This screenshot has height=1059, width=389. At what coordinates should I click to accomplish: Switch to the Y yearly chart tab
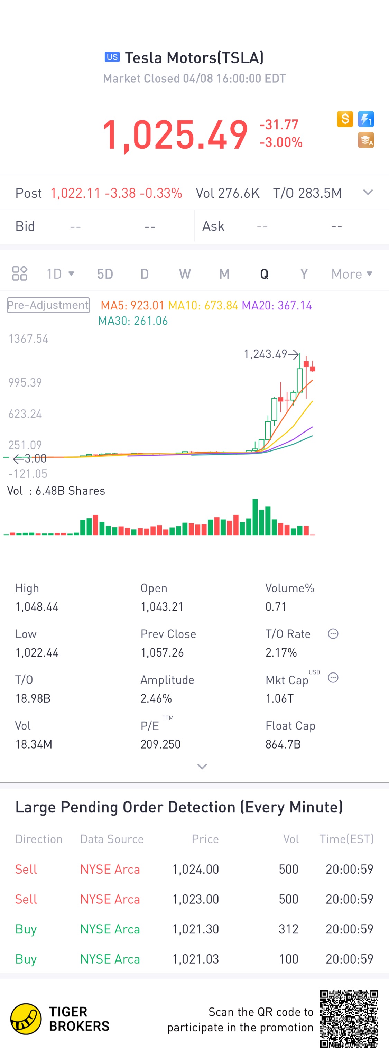(x=304, y=274)
